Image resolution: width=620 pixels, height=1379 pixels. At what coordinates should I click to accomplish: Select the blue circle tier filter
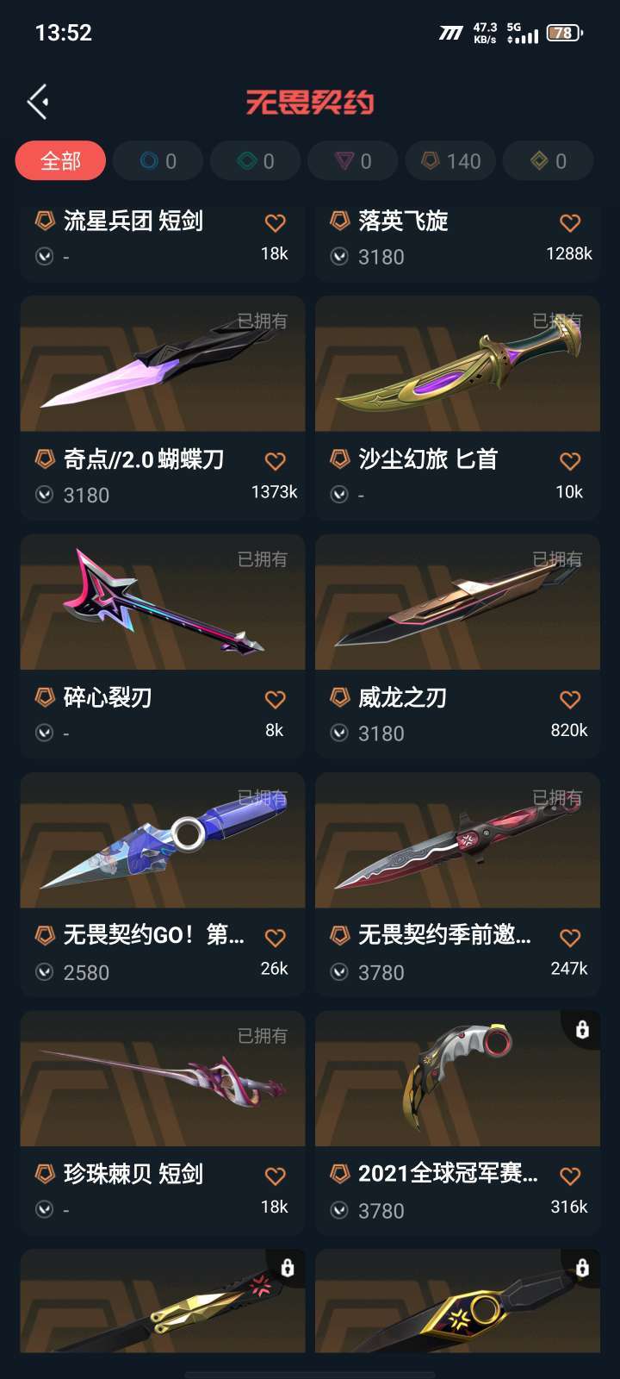pos(158,161)
